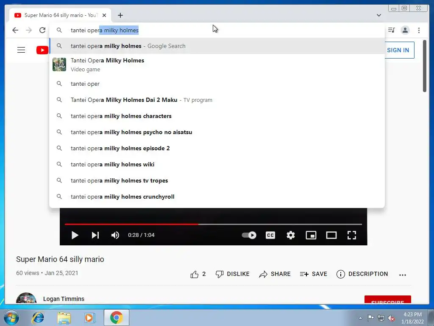Click the muted volume tray icon
The width and height of the screenshot is (434, 326).
[x=391, y=318]
